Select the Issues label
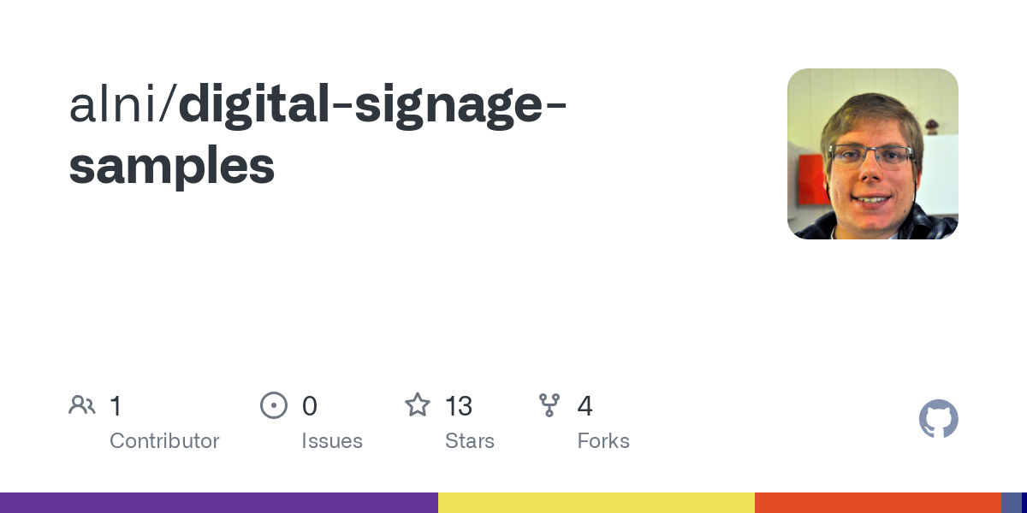Image resolution: width=1027 pixels, height=513 pixels. [x=332, y=441]
